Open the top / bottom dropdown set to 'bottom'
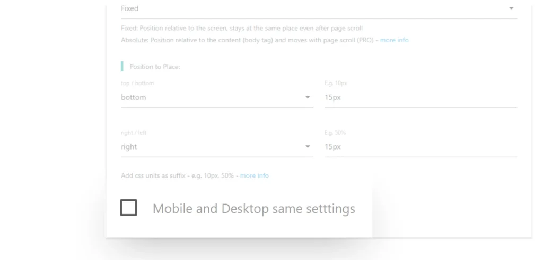Viewport: 543px width, 260px height. 212,97
